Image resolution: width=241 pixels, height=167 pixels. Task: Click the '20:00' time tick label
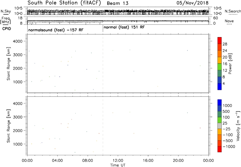(178, 161)
